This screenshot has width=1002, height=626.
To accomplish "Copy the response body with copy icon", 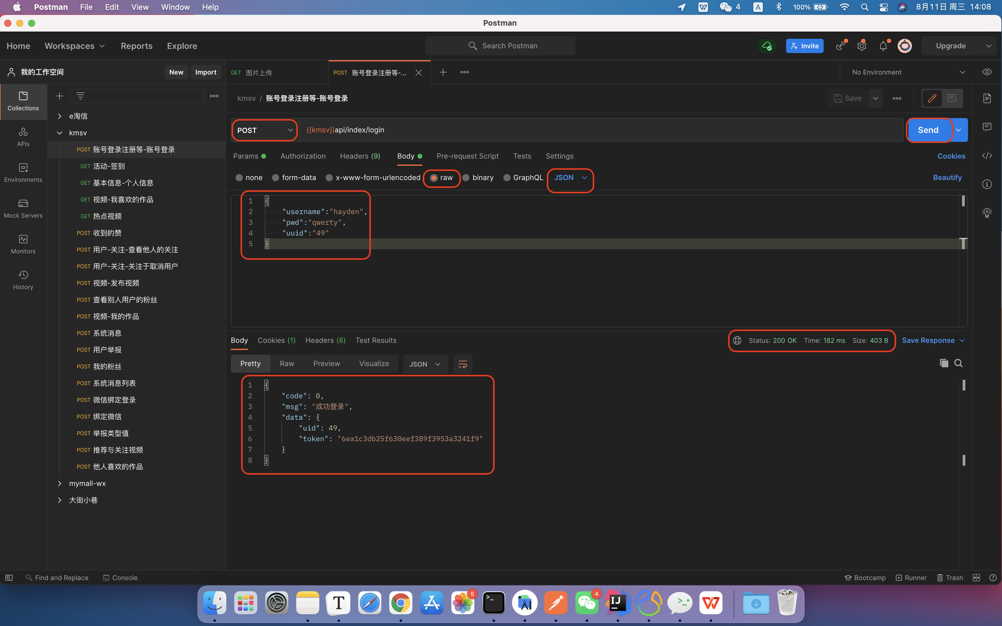I will point(944,363).
